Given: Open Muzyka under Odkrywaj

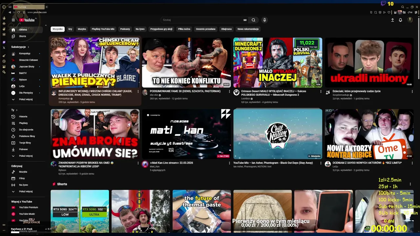Looking at the screenshot, I should point(26,172).
